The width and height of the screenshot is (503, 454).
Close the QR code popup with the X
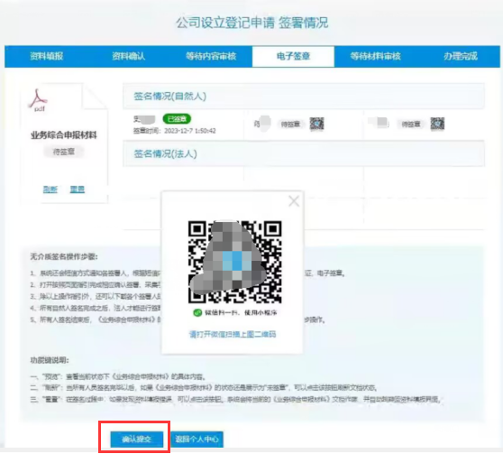(294, 201)
